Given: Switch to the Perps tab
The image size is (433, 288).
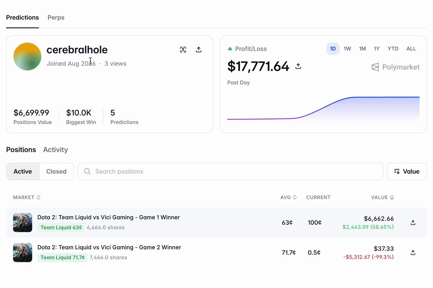Looking at the screenshot, I should click(56, 17).
